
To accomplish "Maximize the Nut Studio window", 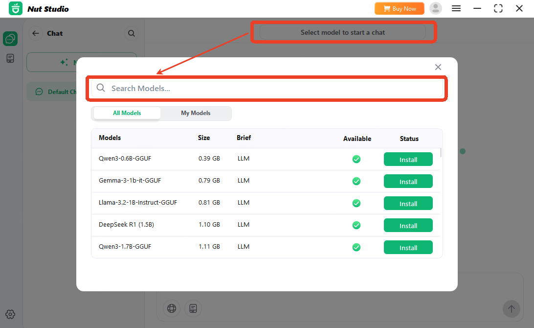I will coord(498,8).
